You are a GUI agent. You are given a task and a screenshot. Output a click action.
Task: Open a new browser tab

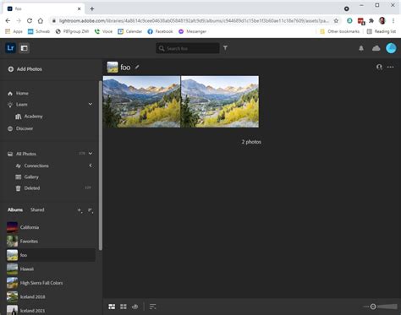coord(92,8)
